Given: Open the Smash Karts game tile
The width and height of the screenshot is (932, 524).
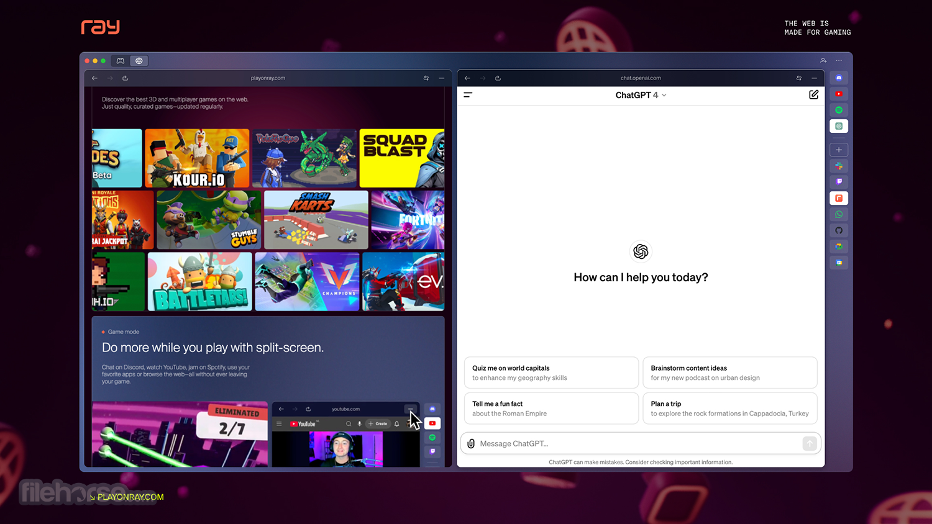Looking at the screenshot, I should click(x=316, y=220).
